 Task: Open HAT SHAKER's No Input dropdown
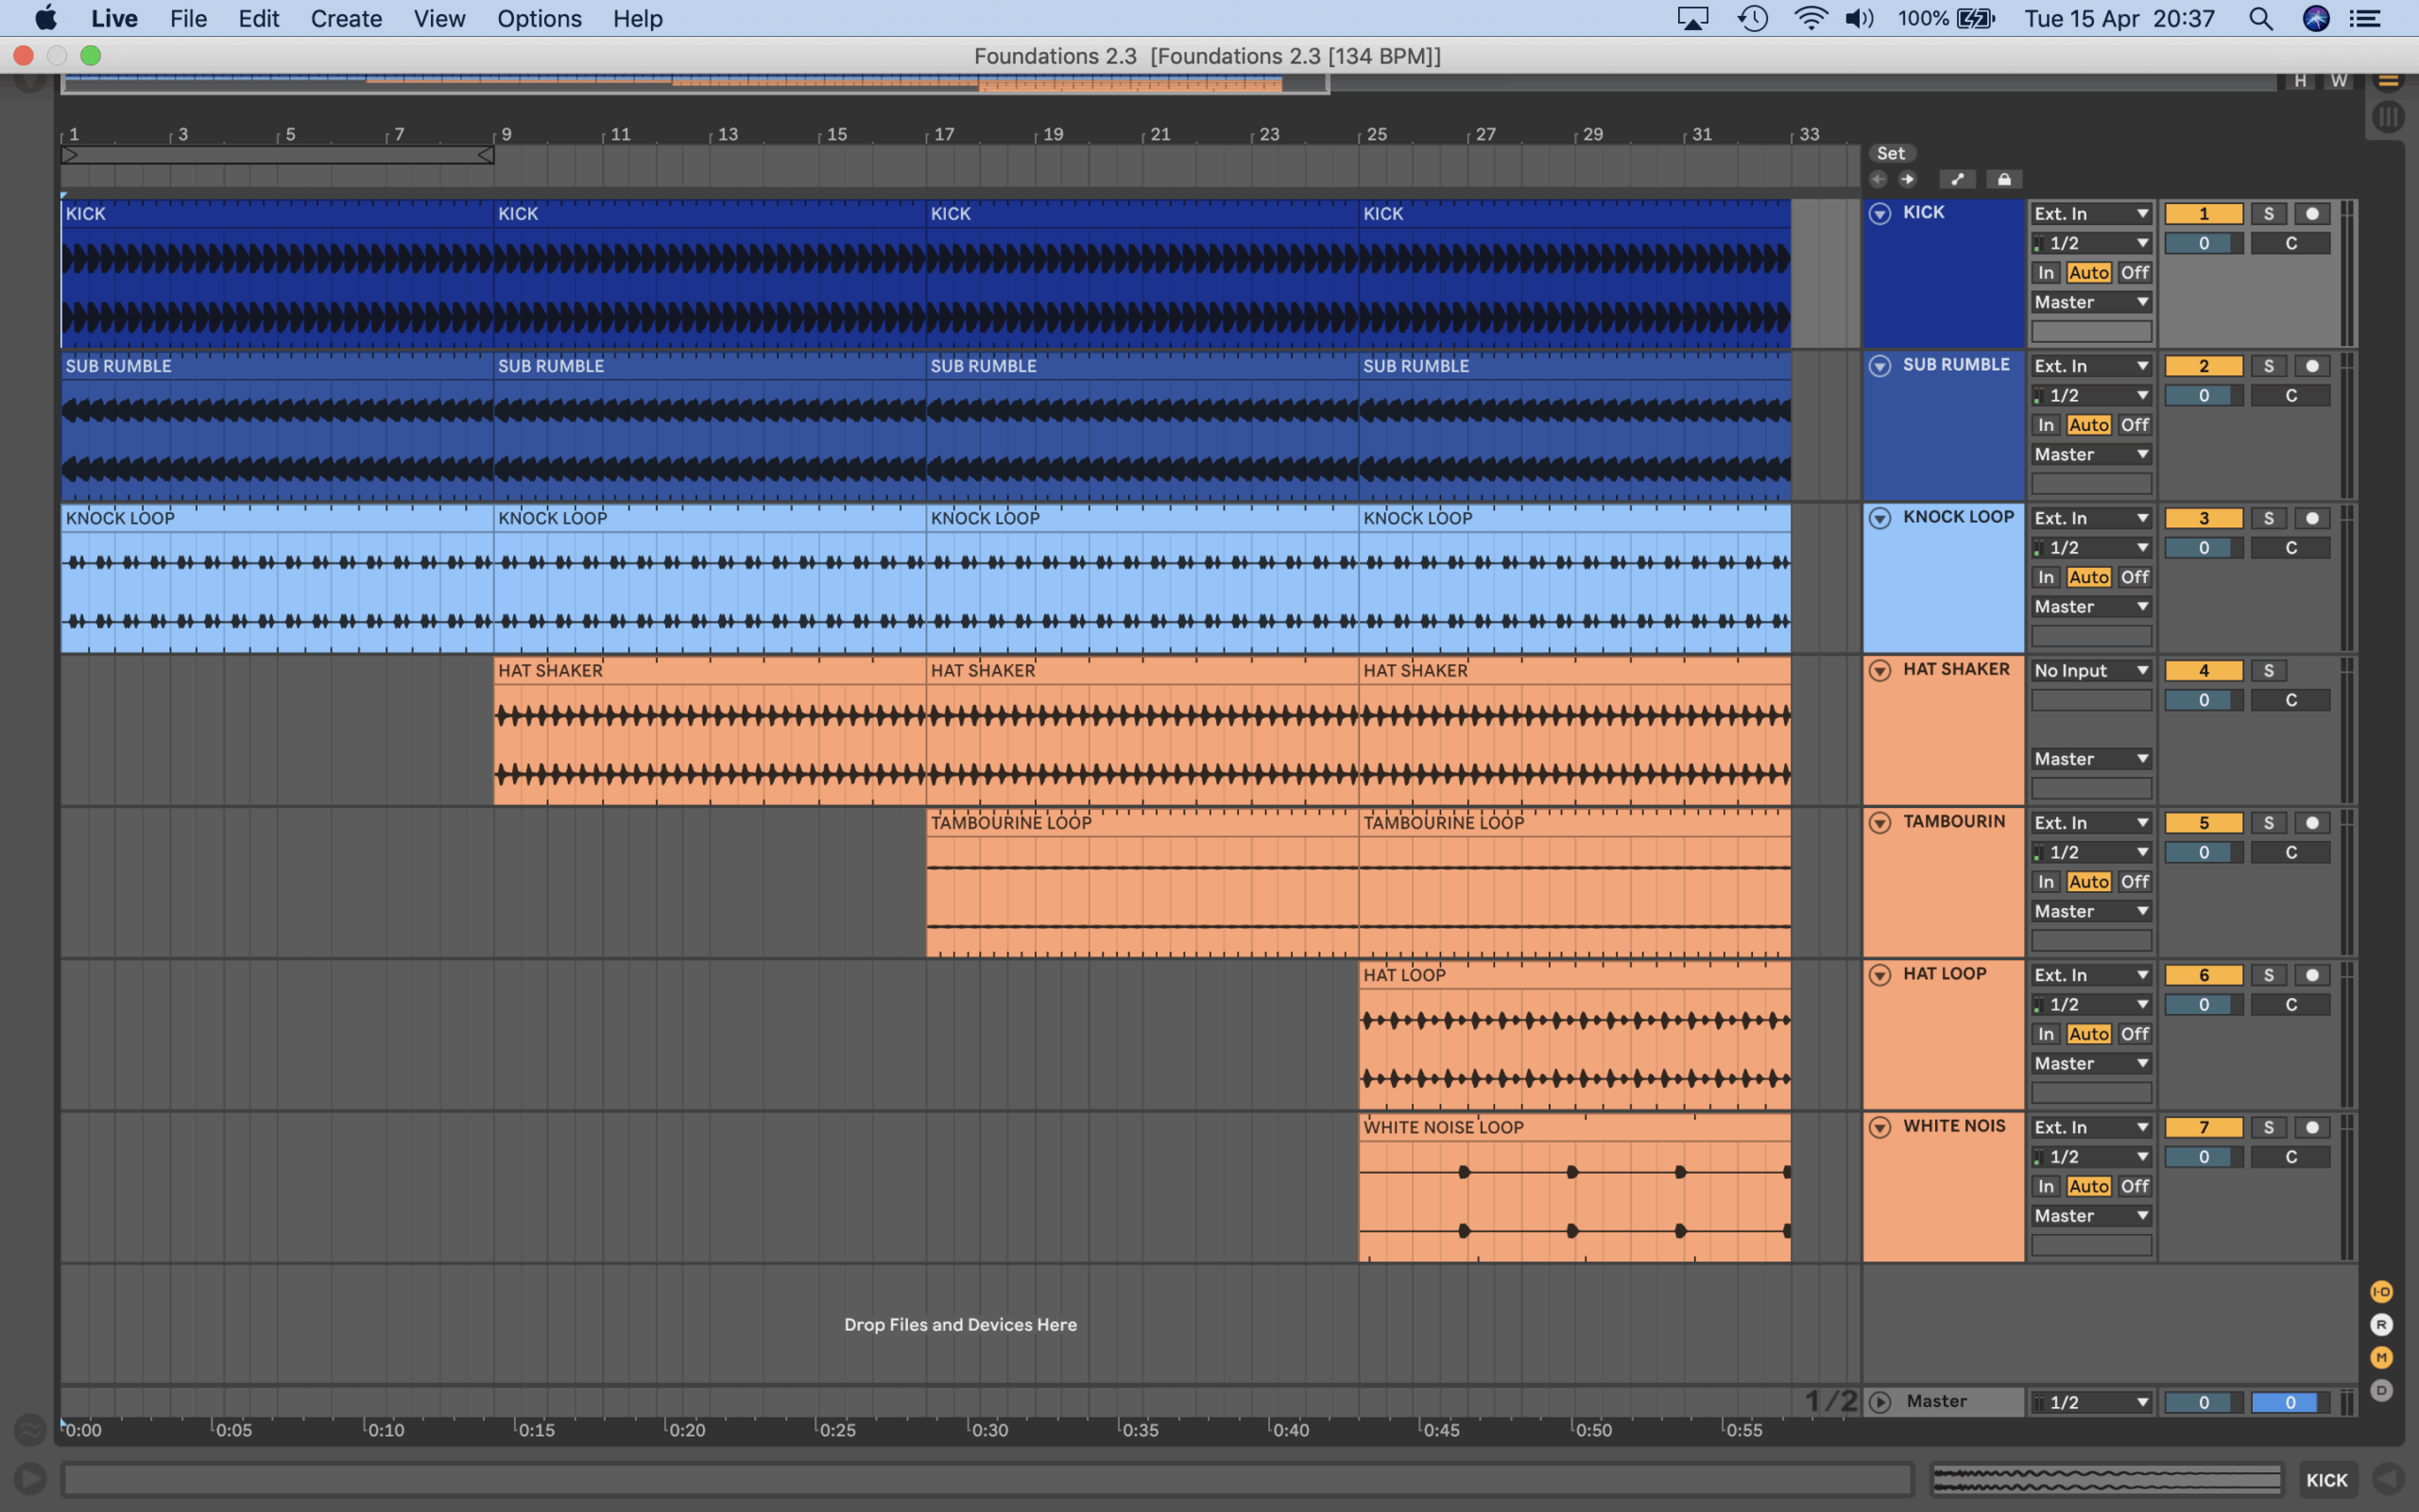pyautogui.click(x=2090, y=671)
